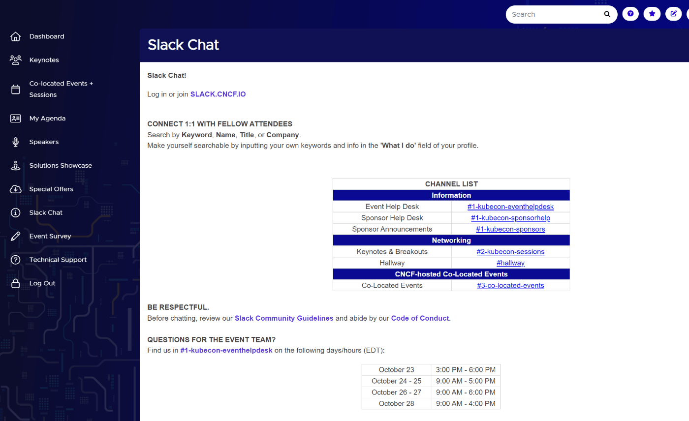Click the Event Survey pencil icon
The height and width of the screenshot is (421, 689).
click(16, 237)
